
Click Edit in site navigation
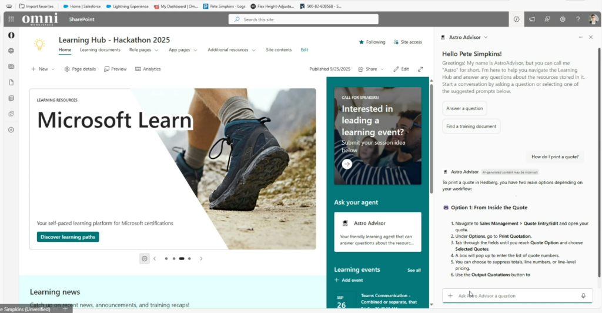point(305,50)
